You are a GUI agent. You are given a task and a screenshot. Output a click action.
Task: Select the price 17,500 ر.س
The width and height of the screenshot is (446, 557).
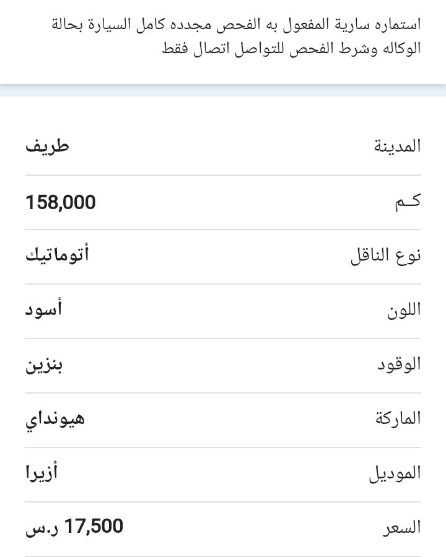[74, 527]
